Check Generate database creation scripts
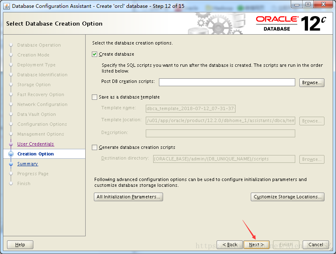The height and width of the screenshot is (254, 336). pos(95,147)
